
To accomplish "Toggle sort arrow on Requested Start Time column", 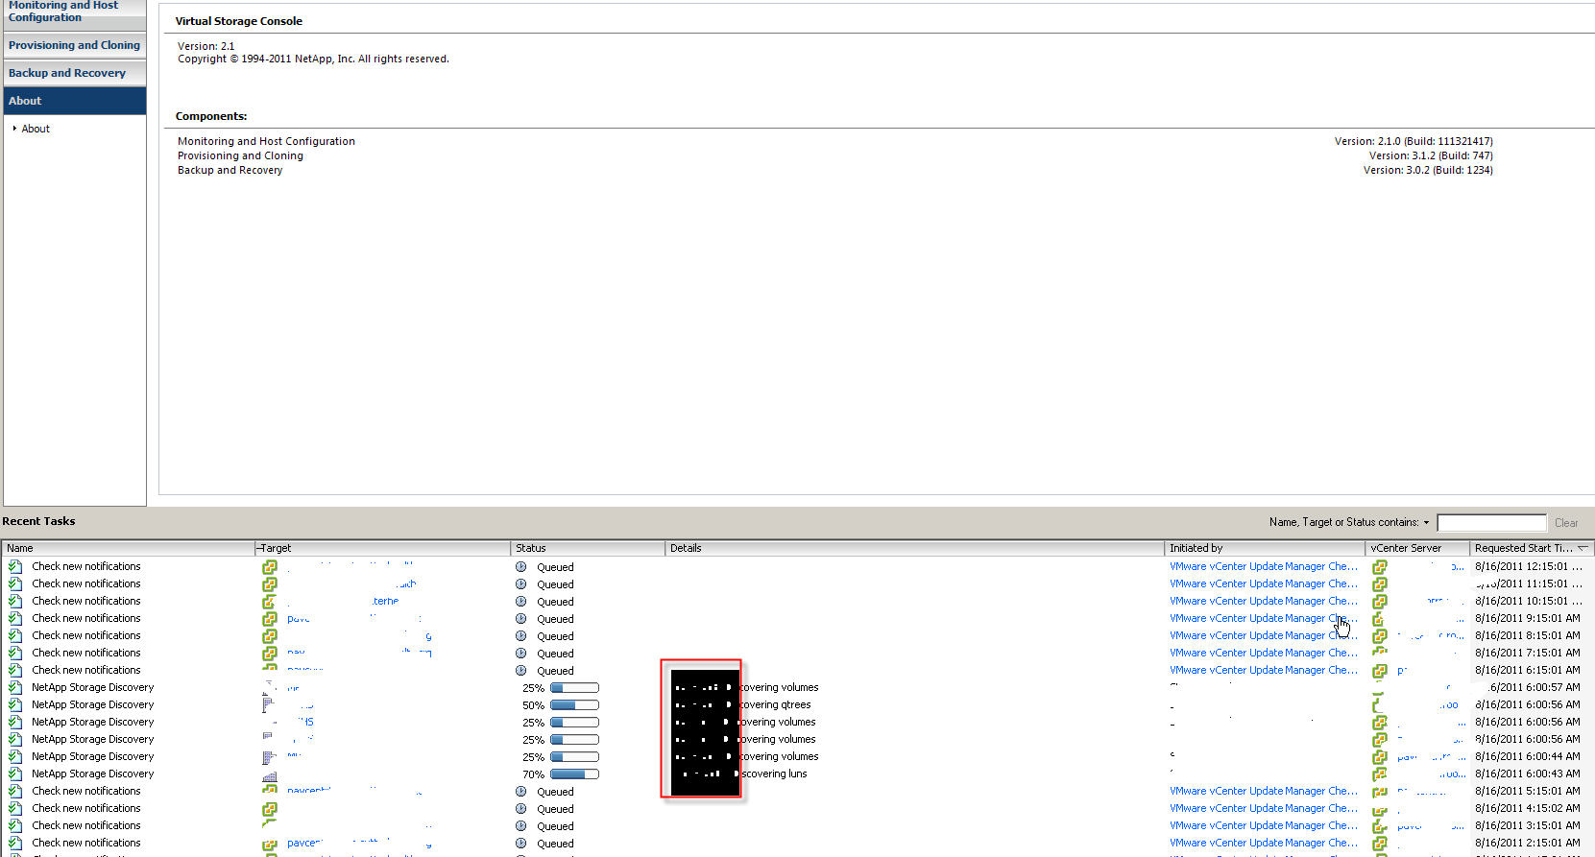I will click(x=1583, y=548).
